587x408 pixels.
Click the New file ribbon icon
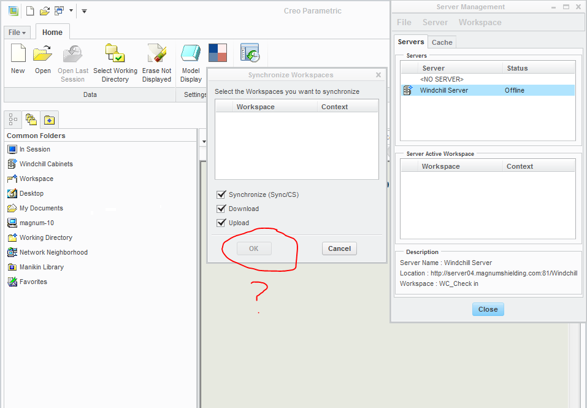pos(18,53)
